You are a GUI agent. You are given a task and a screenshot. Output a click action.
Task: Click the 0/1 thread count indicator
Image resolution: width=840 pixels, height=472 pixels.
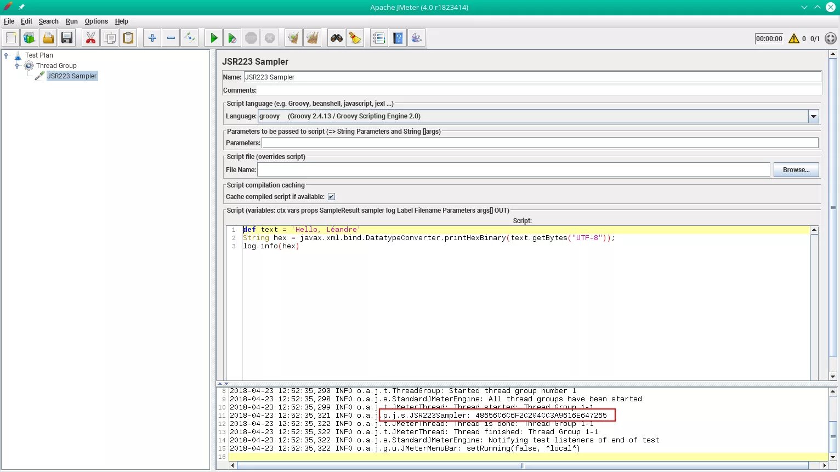(815, 38)
